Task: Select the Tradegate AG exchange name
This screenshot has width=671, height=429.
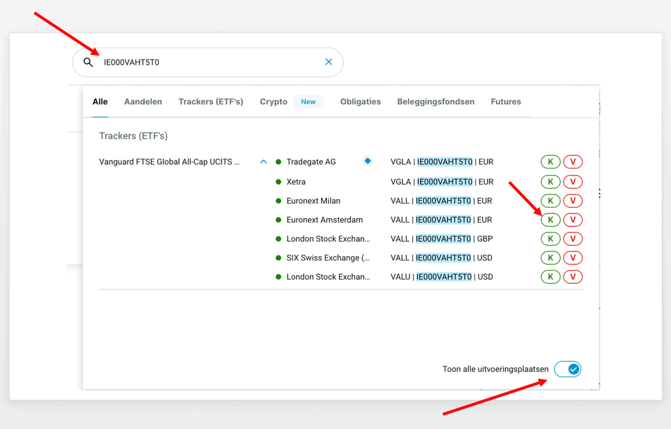Action: 311,162
